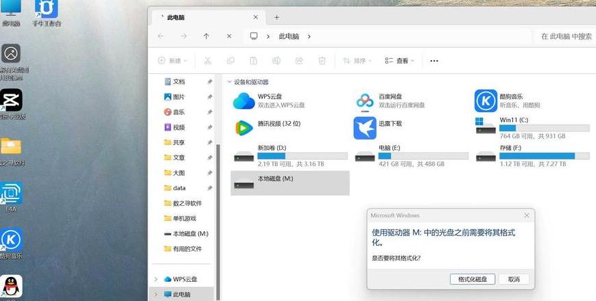Select 本地磁盘 (M:) in sidebar
Image resolution: width=596 pixels, height=301 pixels.
pyautogui.click(x=187, y=233)
